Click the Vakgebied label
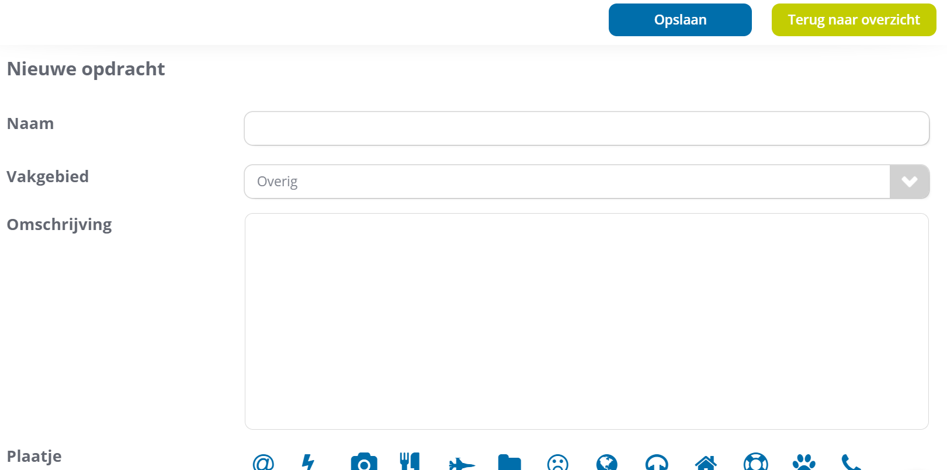 [x=48, y=176]
